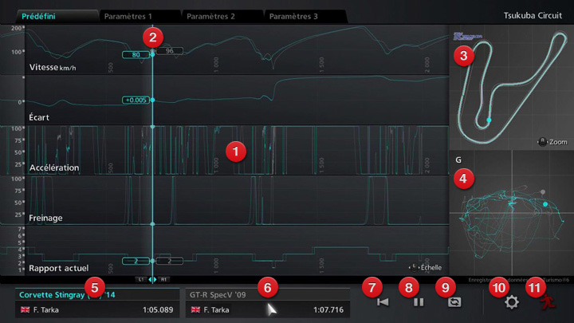
Task: Go to the Paramètres 3 tab
Action: coord(301,16)
